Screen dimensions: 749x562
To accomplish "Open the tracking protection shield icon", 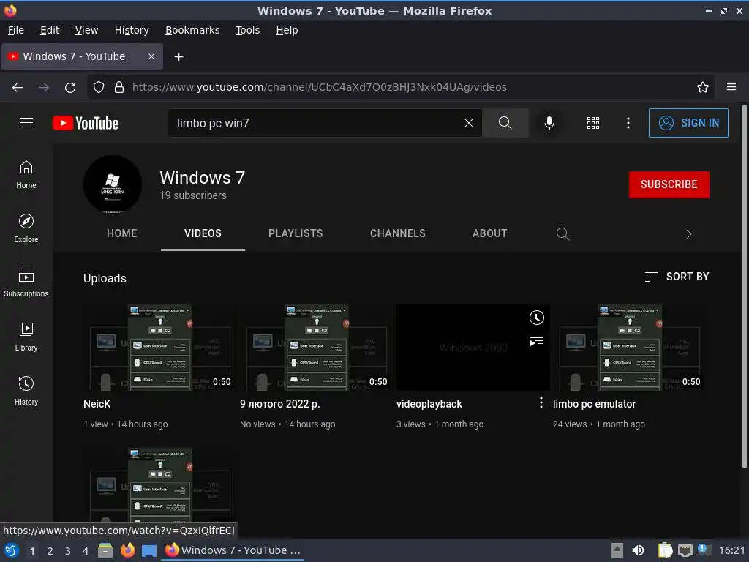I will (x=99, y=87).
